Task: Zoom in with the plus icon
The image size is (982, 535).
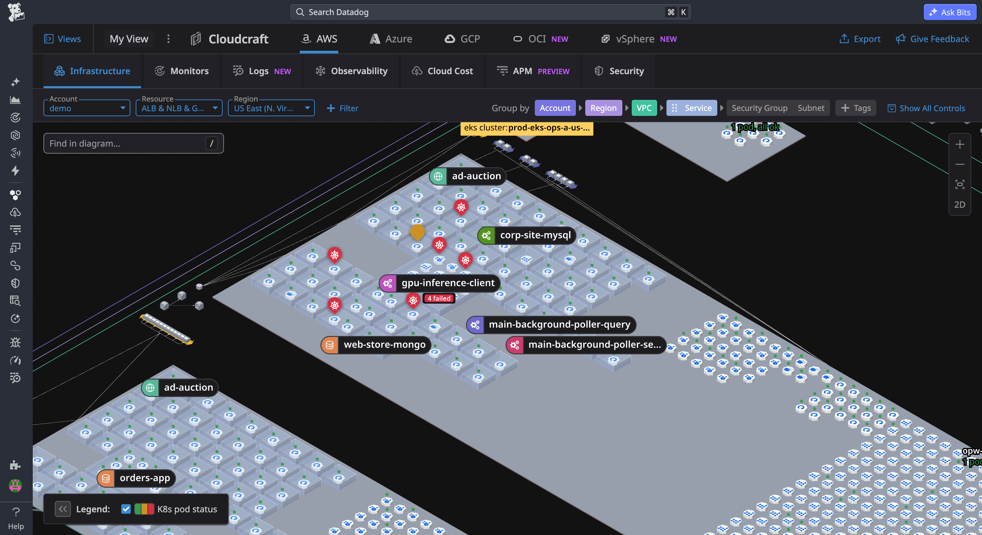Action: point(960,144)
